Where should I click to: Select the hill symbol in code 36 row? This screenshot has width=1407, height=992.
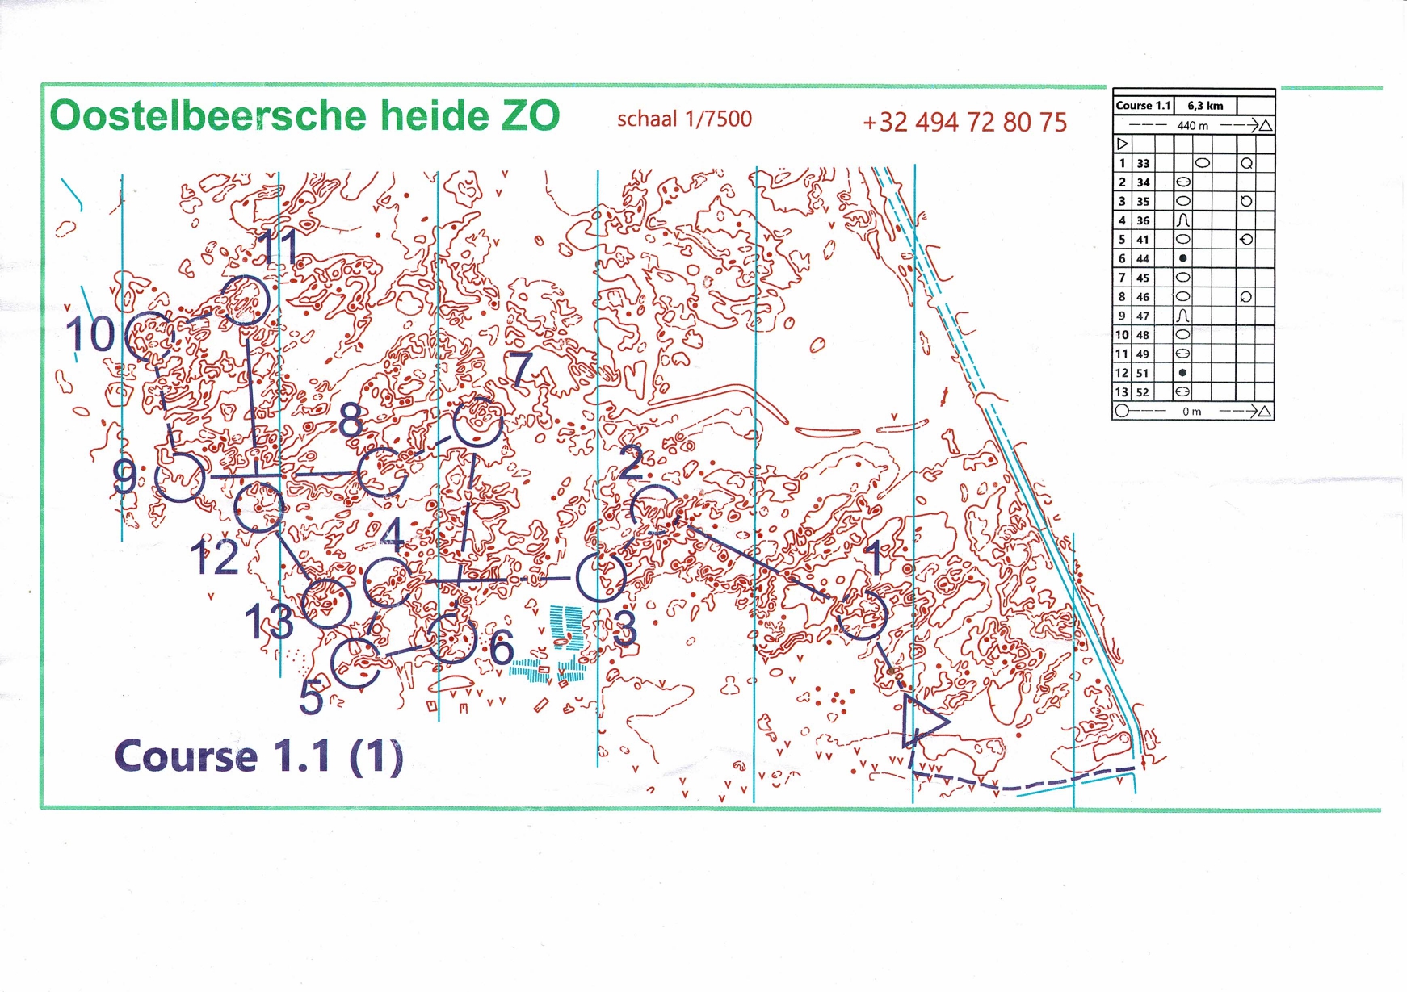(x=1183, y=220)
